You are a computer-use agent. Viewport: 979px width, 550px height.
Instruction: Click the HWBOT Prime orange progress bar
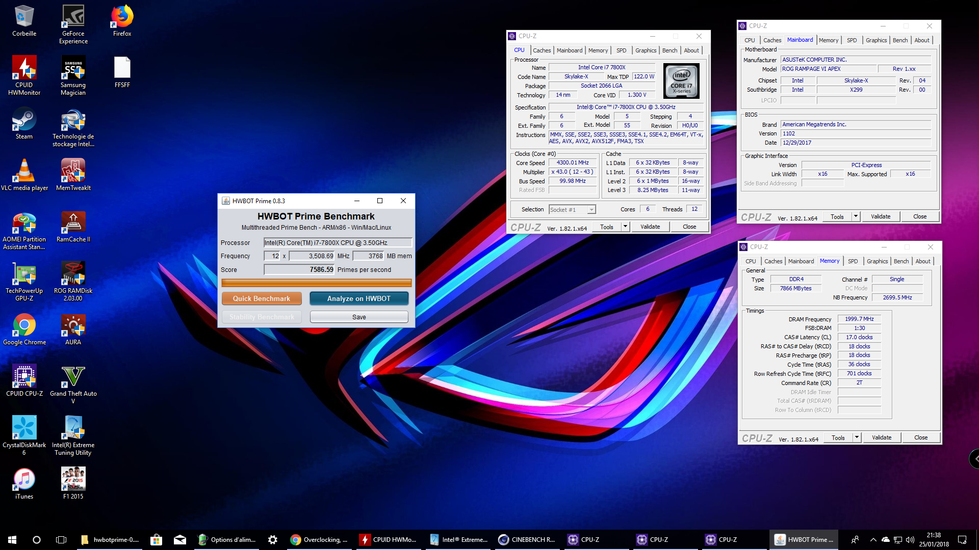click(x=316, y=283)
